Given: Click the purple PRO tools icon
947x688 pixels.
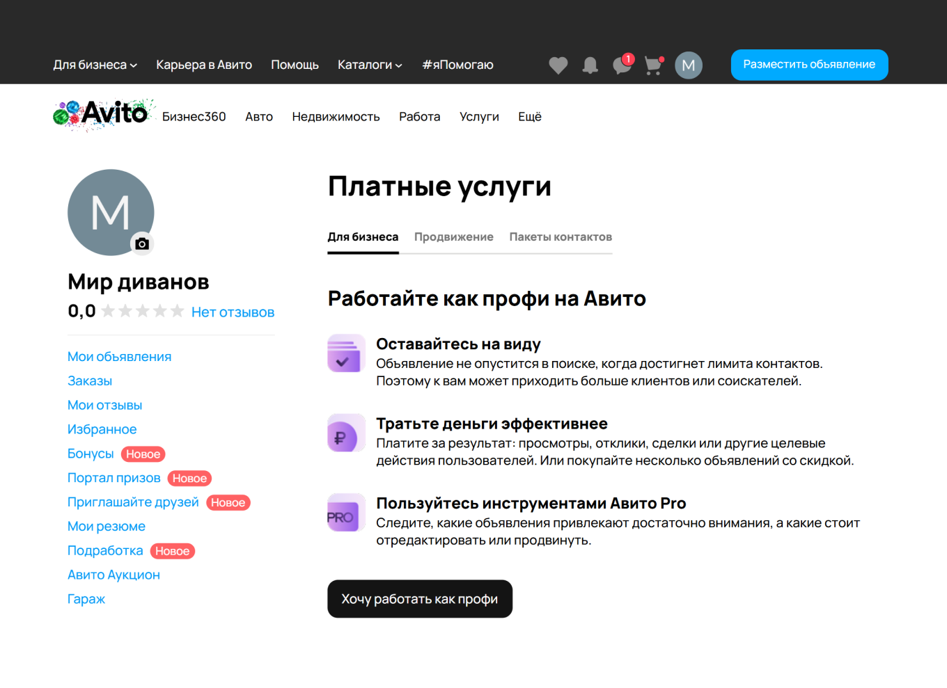Looking at the screenshot, I should pos(346,513).
